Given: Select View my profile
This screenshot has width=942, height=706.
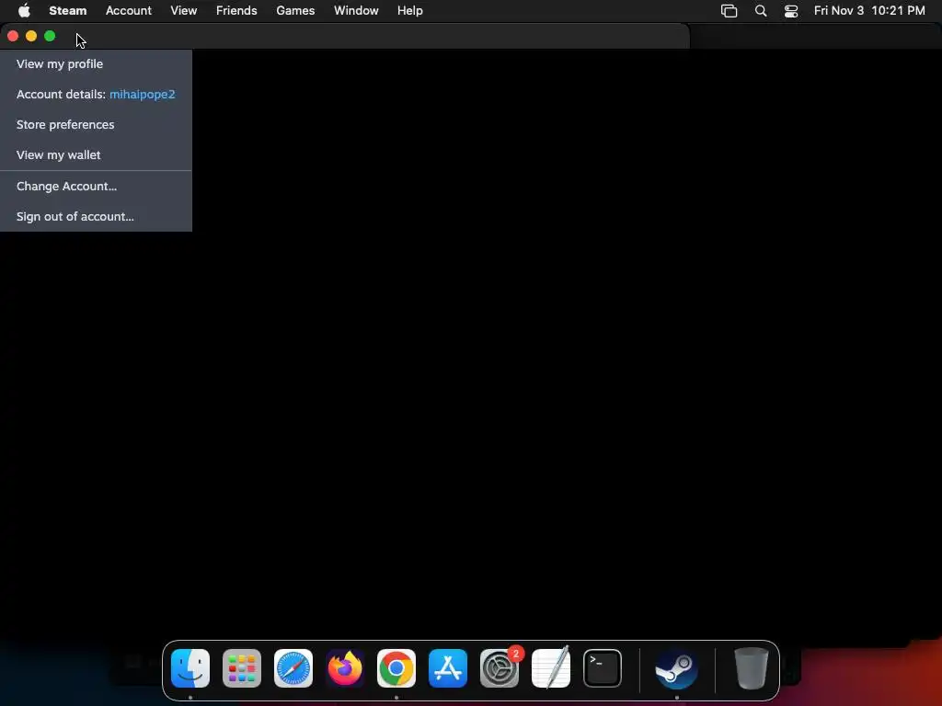Looking at the screenshot, I should pyautogui.click(x=96, y=63).
